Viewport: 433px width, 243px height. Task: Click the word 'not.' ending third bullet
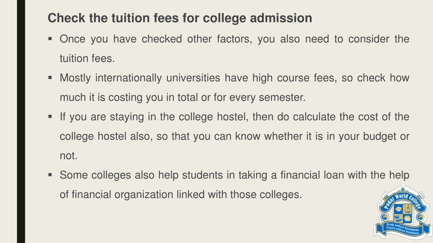pos(69,156)
